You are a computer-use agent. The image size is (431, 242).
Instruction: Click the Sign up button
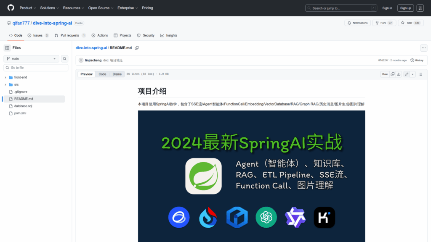pos(405,8)
